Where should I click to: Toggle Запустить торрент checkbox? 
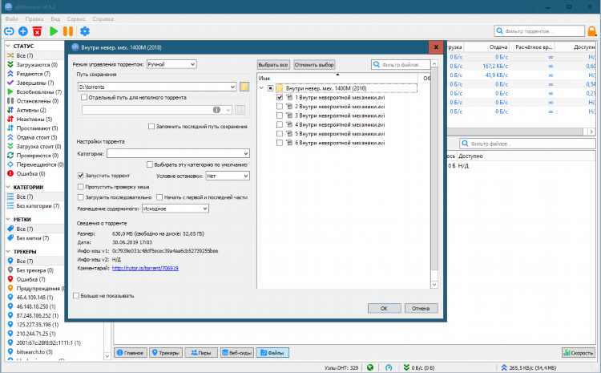click(80, 176)
